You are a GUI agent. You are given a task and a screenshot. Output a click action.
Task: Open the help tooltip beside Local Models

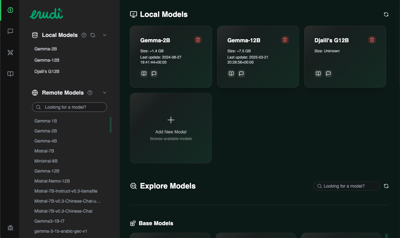84,35
